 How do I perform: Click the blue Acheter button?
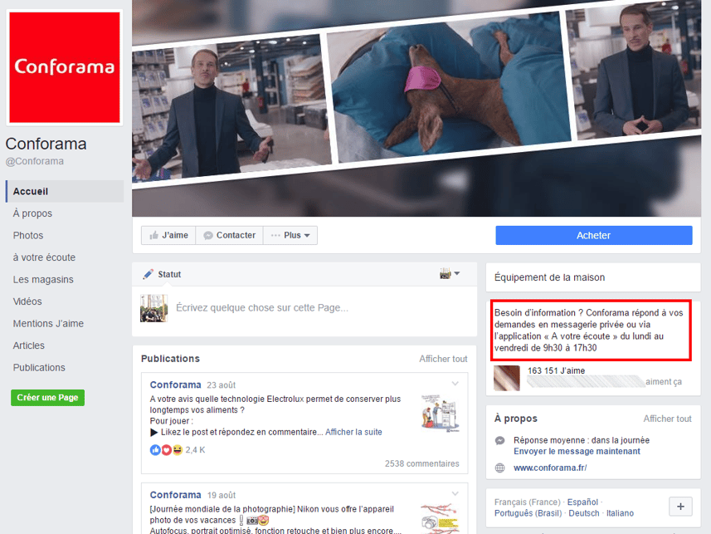click(x=593, y=235)
